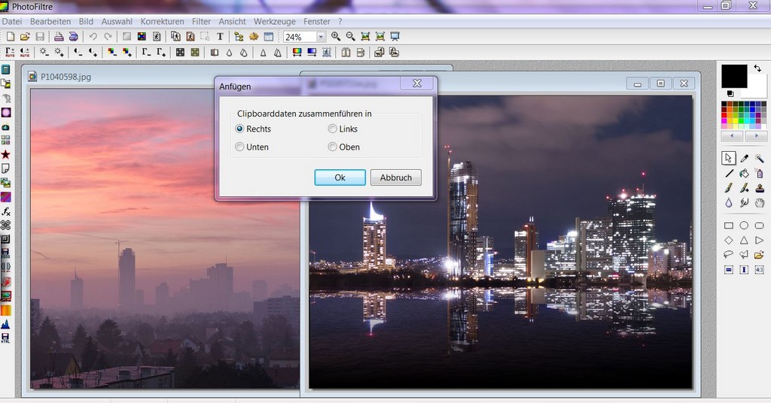The image size is (771, 403).
Task: Select the Pipette eyedropper tool
Action: point(744,158)
